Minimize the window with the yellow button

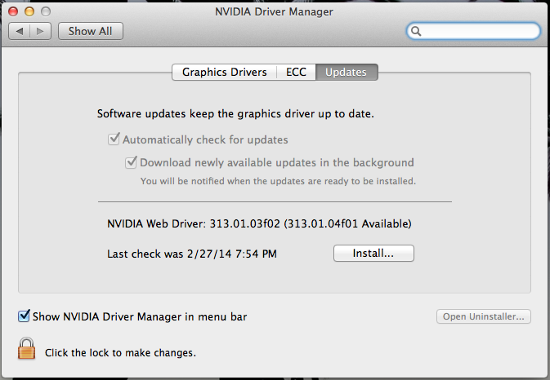30,11
